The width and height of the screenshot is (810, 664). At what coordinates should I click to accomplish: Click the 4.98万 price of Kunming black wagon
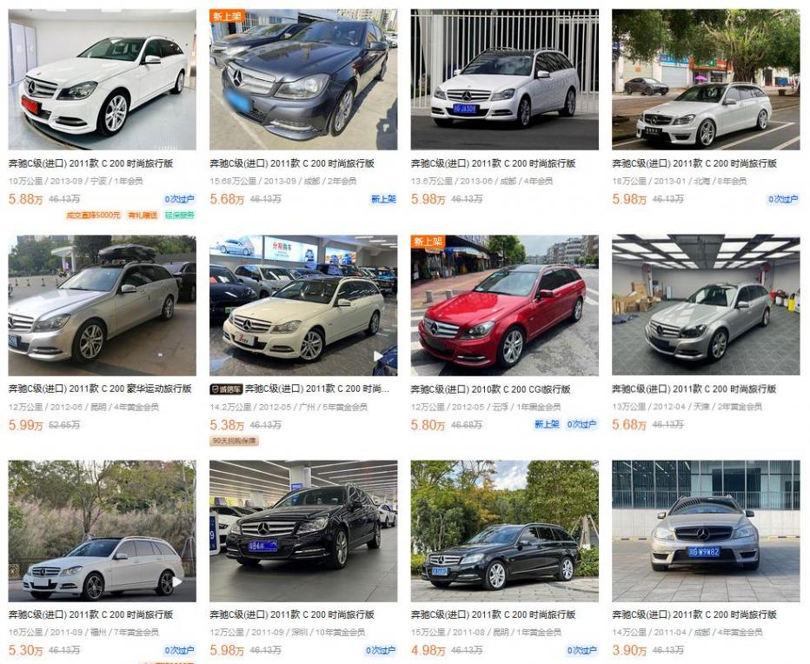[x=428, y=650]
